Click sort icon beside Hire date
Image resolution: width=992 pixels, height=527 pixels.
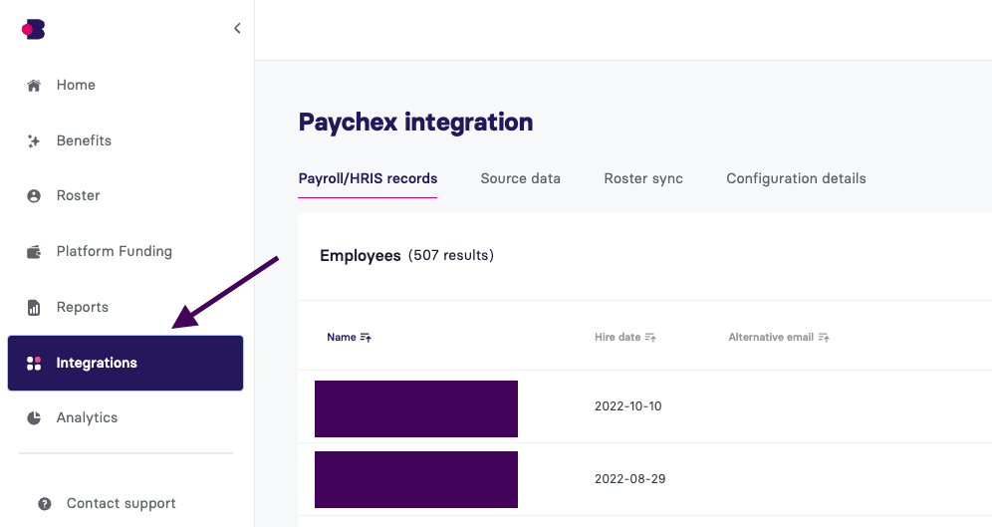click(650, 338)
